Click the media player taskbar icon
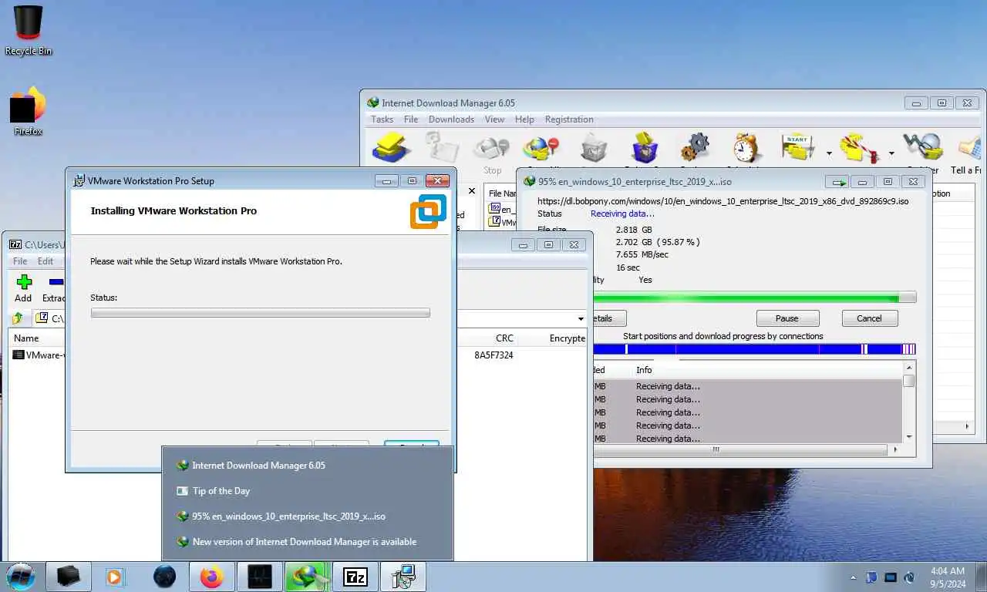The height and width of the screenshot is (592, 987). click(x=114, y=577)
